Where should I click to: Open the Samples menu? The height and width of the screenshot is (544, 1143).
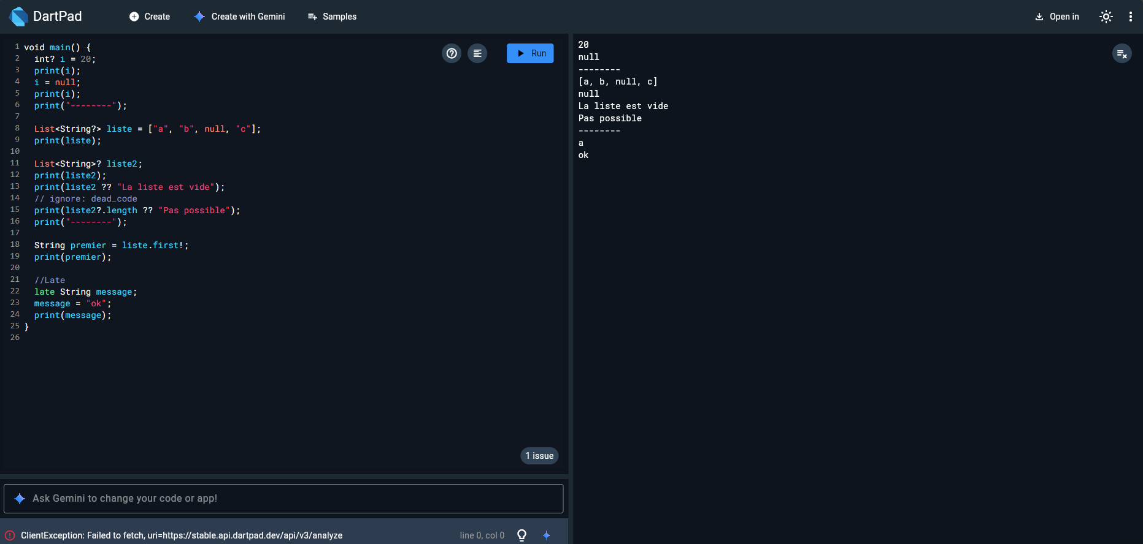coord(332,17)
